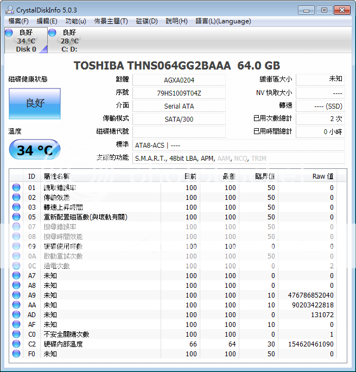Screen dimensions: 356x372
Task: Click status orb for attribute 01
Action: pyautogui.click(x=16, y=187)
